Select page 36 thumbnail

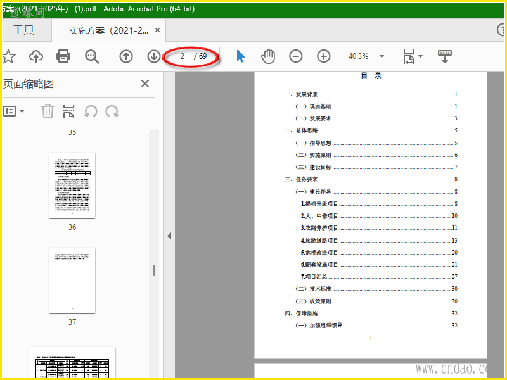coord(72,186)
